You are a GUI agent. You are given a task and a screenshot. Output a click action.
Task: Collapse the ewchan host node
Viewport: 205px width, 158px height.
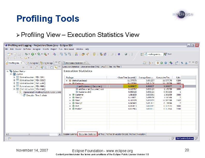[x=11, y=74]
